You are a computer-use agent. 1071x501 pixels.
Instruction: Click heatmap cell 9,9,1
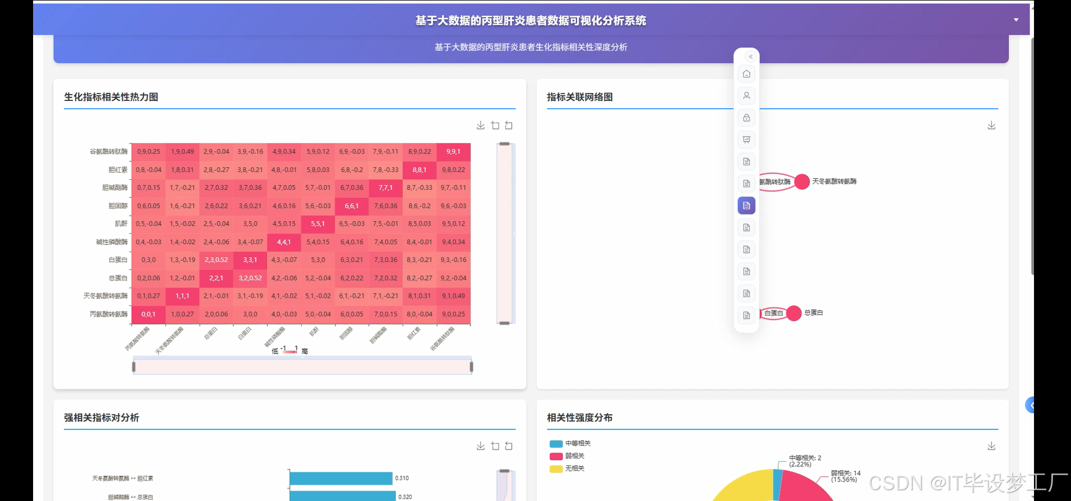click(x=454, y=152)
